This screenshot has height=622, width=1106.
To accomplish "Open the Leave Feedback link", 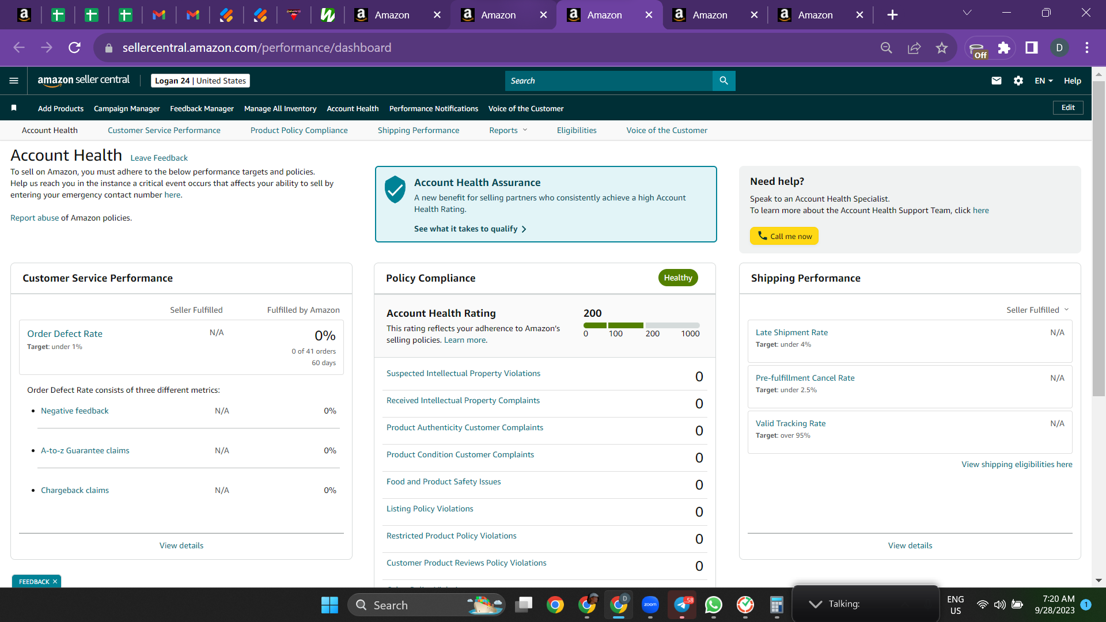I will point(159,158).
